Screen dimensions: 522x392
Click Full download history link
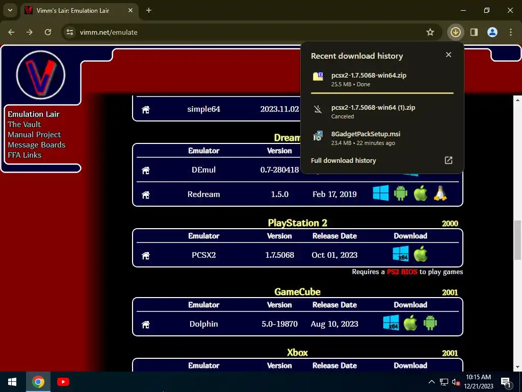tap(343, 160)
